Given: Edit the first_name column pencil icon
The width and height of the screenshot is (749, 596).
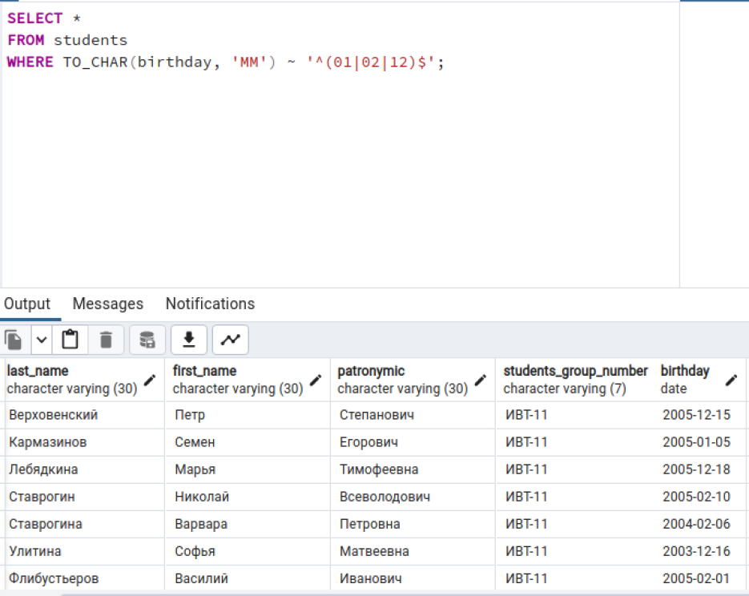Looking at the screenshot, I should pos(316,381).
